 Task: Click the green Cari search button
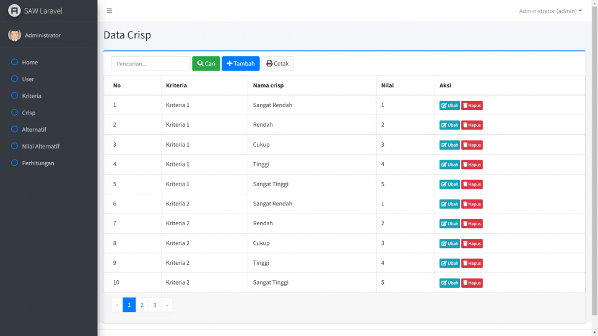click(206, 64)
